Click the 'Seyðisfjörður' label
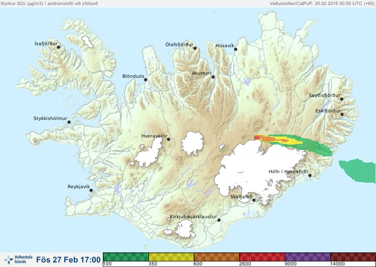 [324, 95]
